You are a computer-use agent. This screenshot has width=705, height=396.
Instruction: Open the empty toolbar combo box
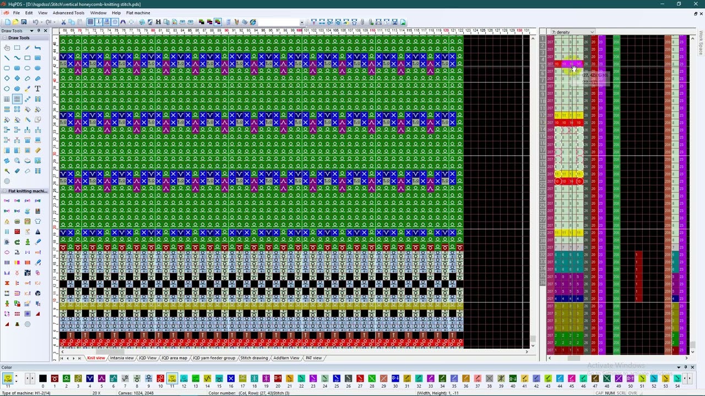pos(281,22)
